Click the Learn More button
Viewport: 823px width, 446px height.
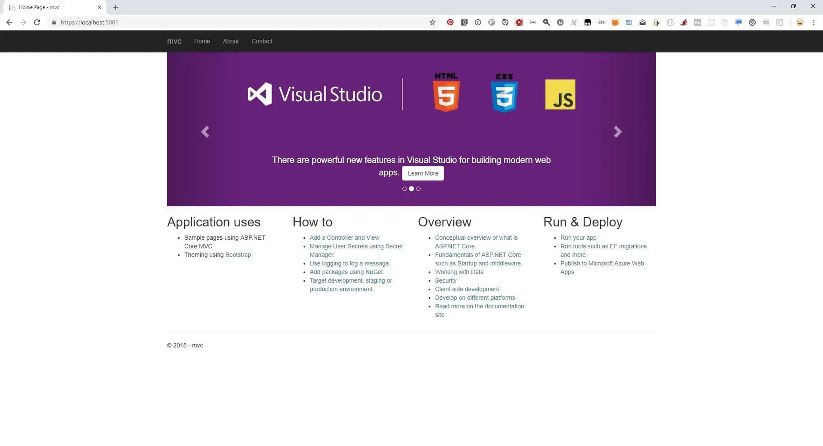tap(423, 173)
